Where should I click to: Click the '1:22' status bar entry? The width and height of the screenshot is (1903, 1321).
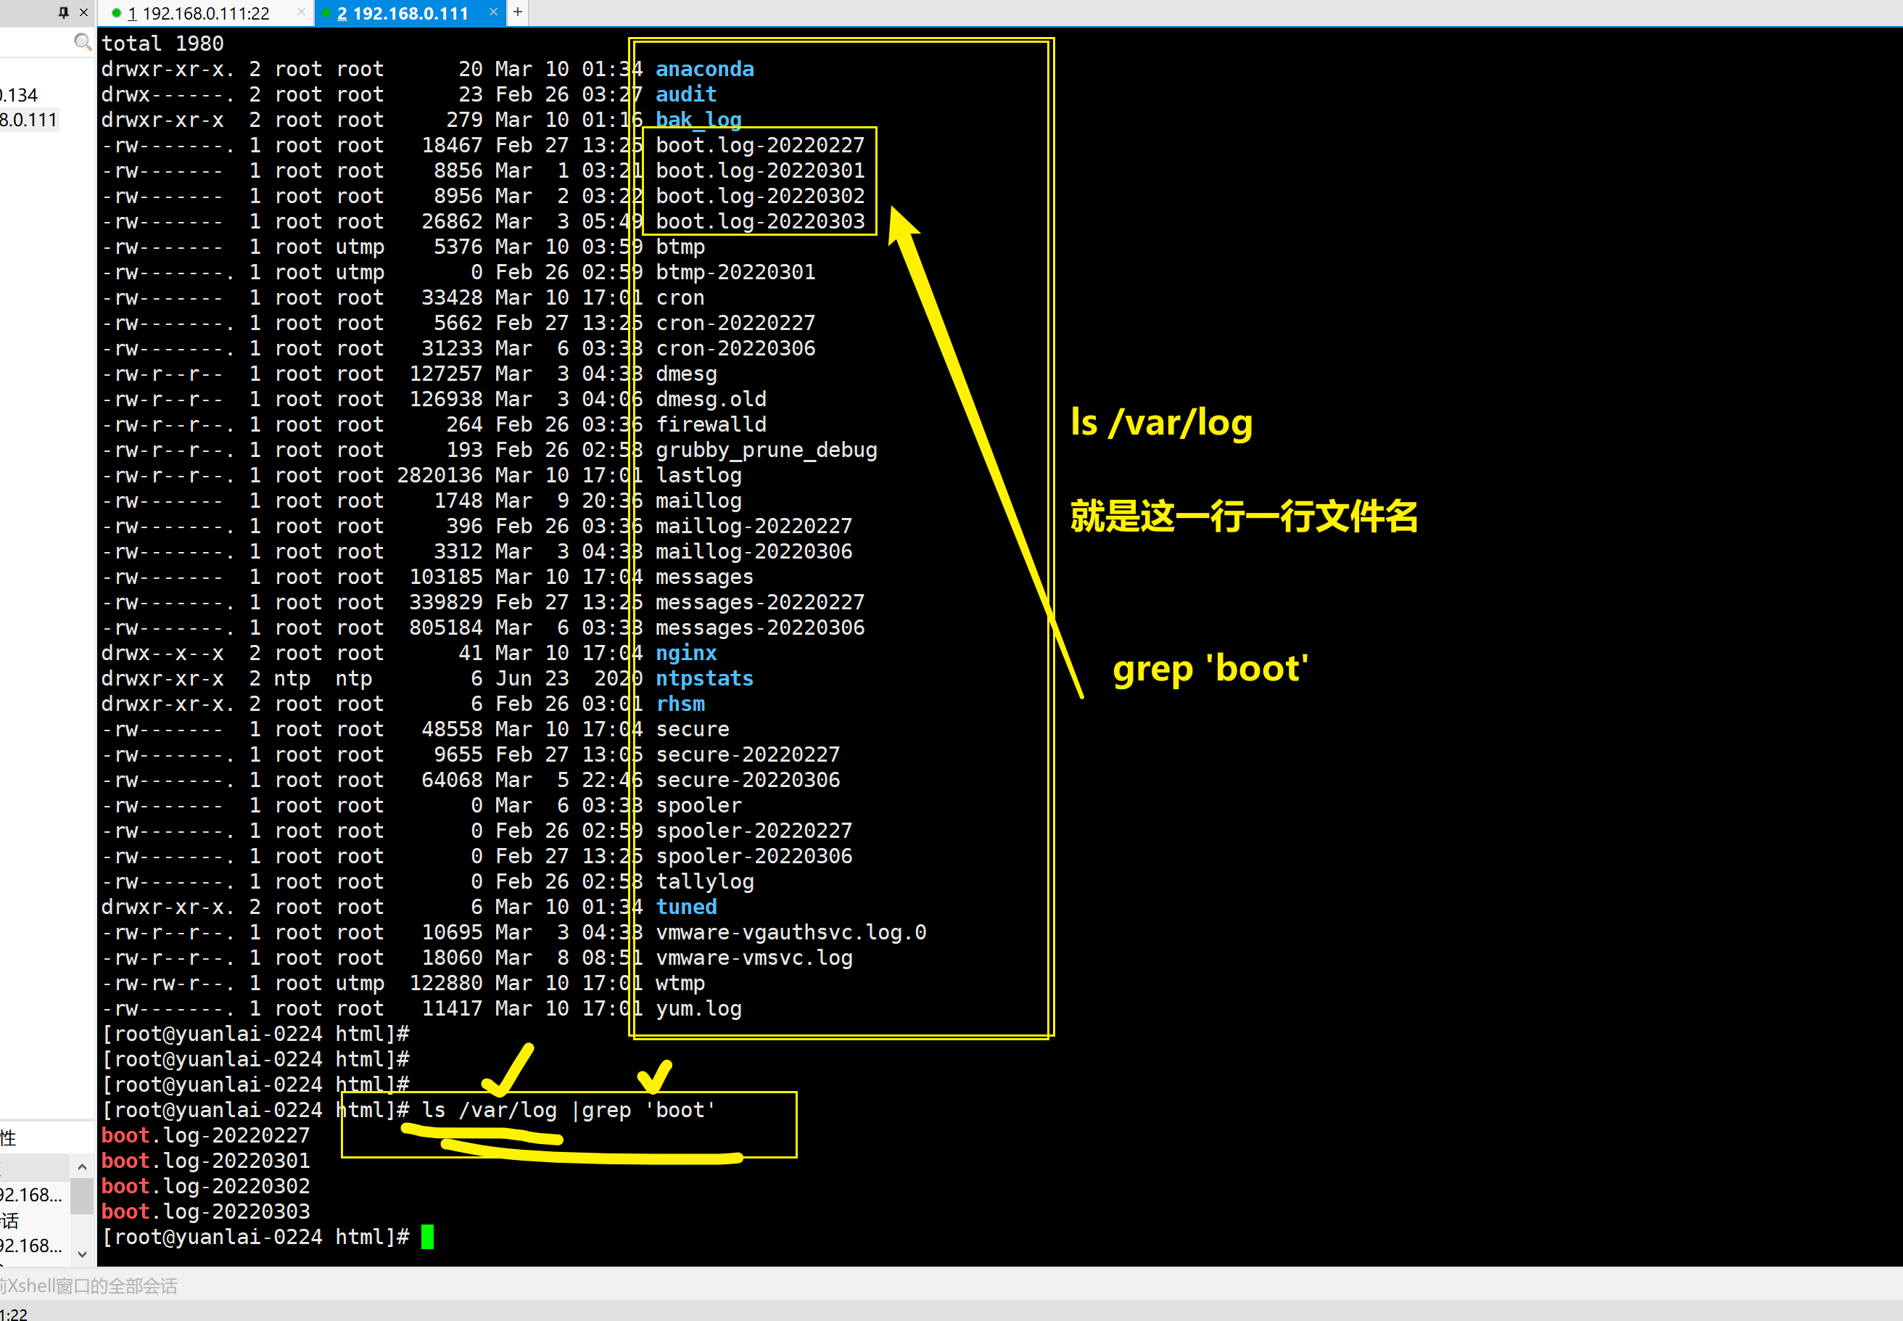click(x=13, y=1313)
